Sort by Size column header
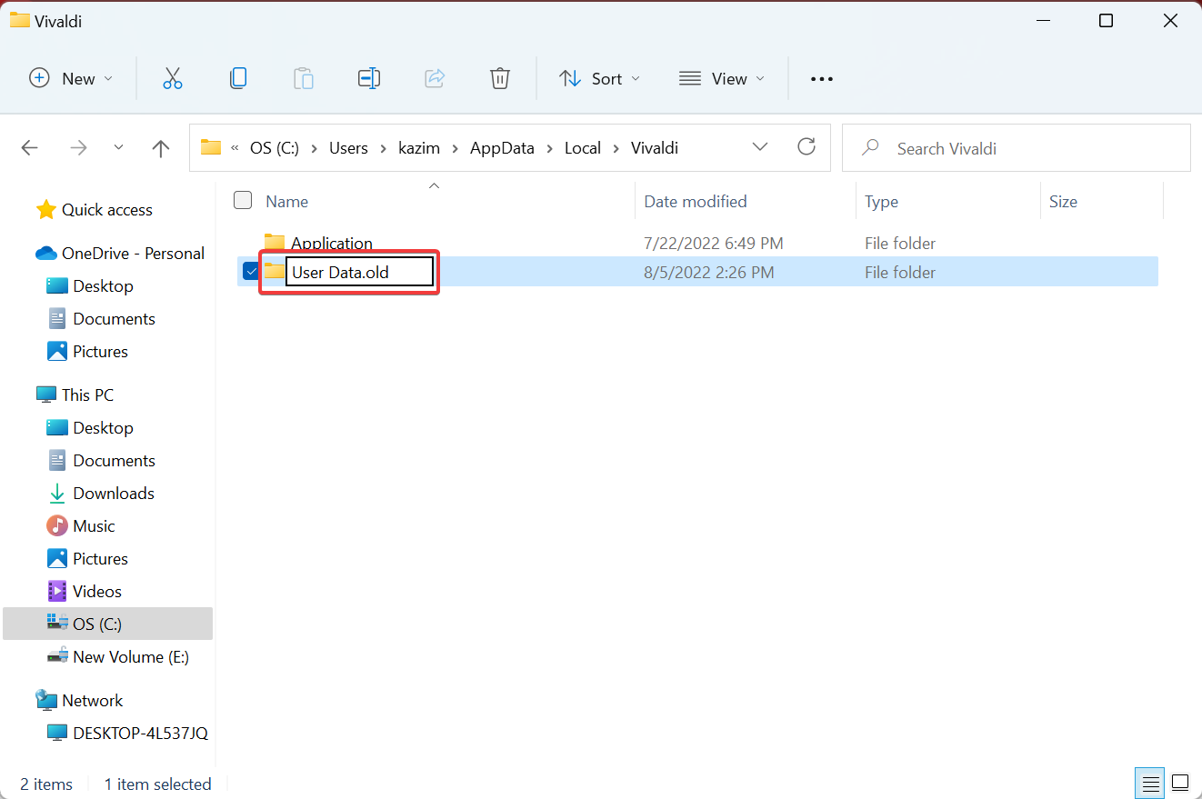 coord(1063,201)
